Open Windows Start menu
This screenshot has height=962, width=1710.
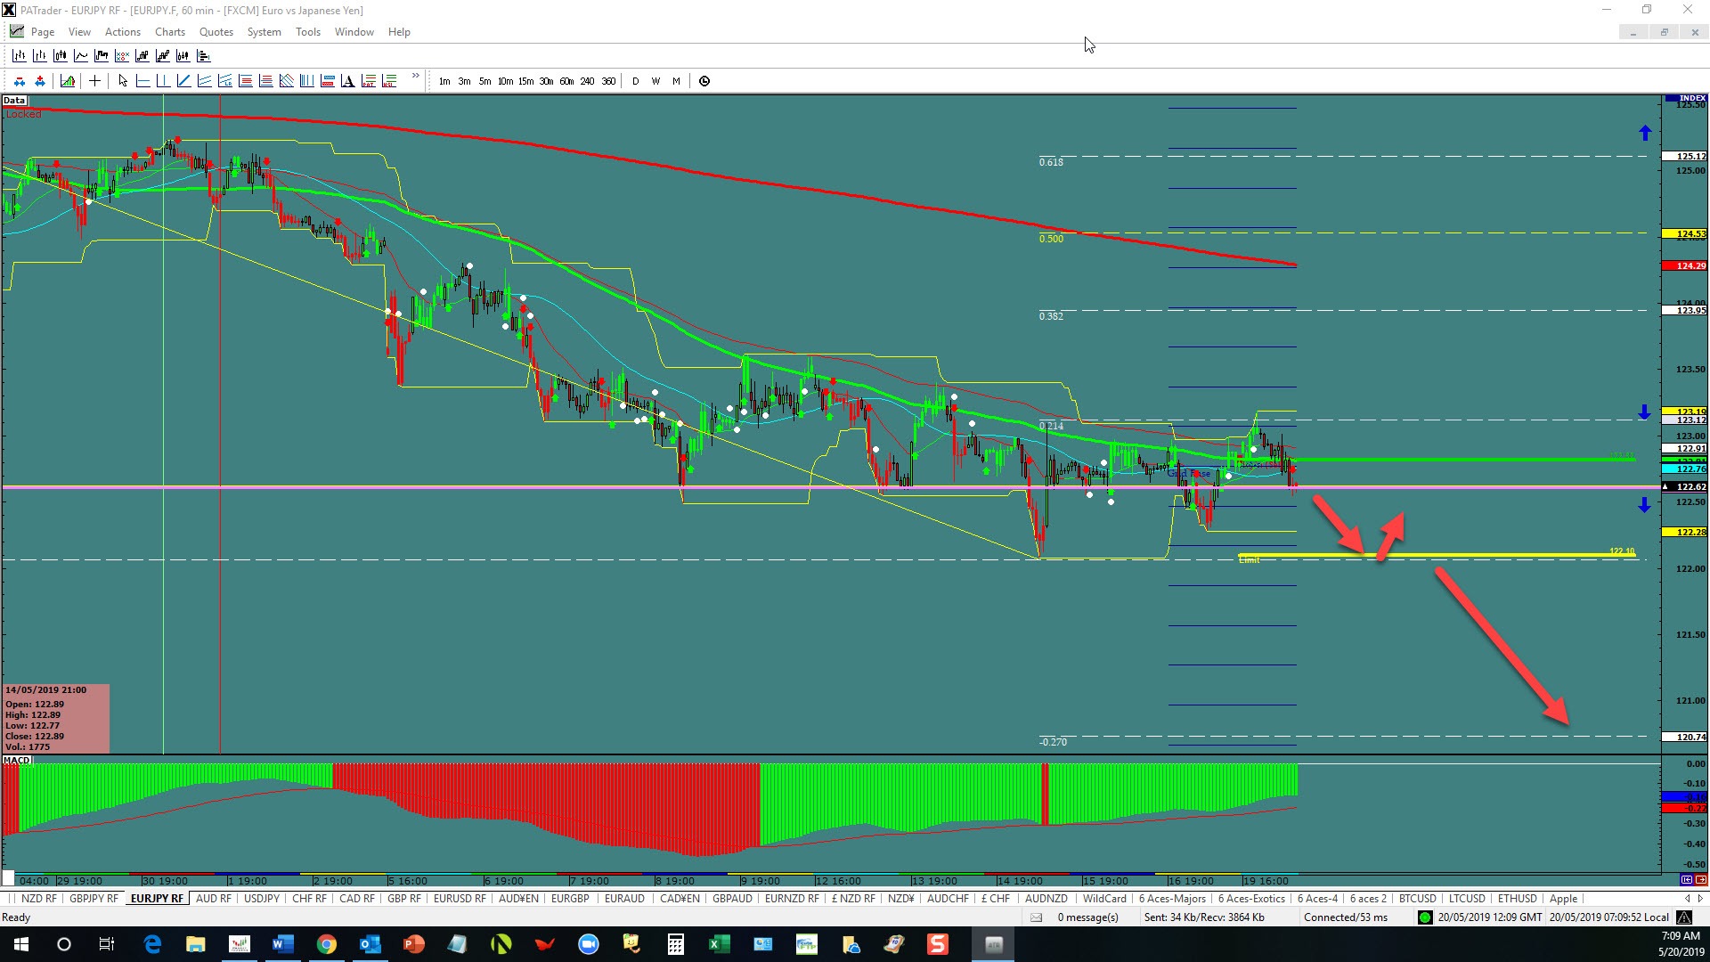tap(21, 944)
